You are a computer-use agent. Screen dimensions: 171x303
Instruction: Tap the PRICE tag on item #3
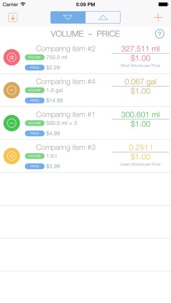point(34,166)
